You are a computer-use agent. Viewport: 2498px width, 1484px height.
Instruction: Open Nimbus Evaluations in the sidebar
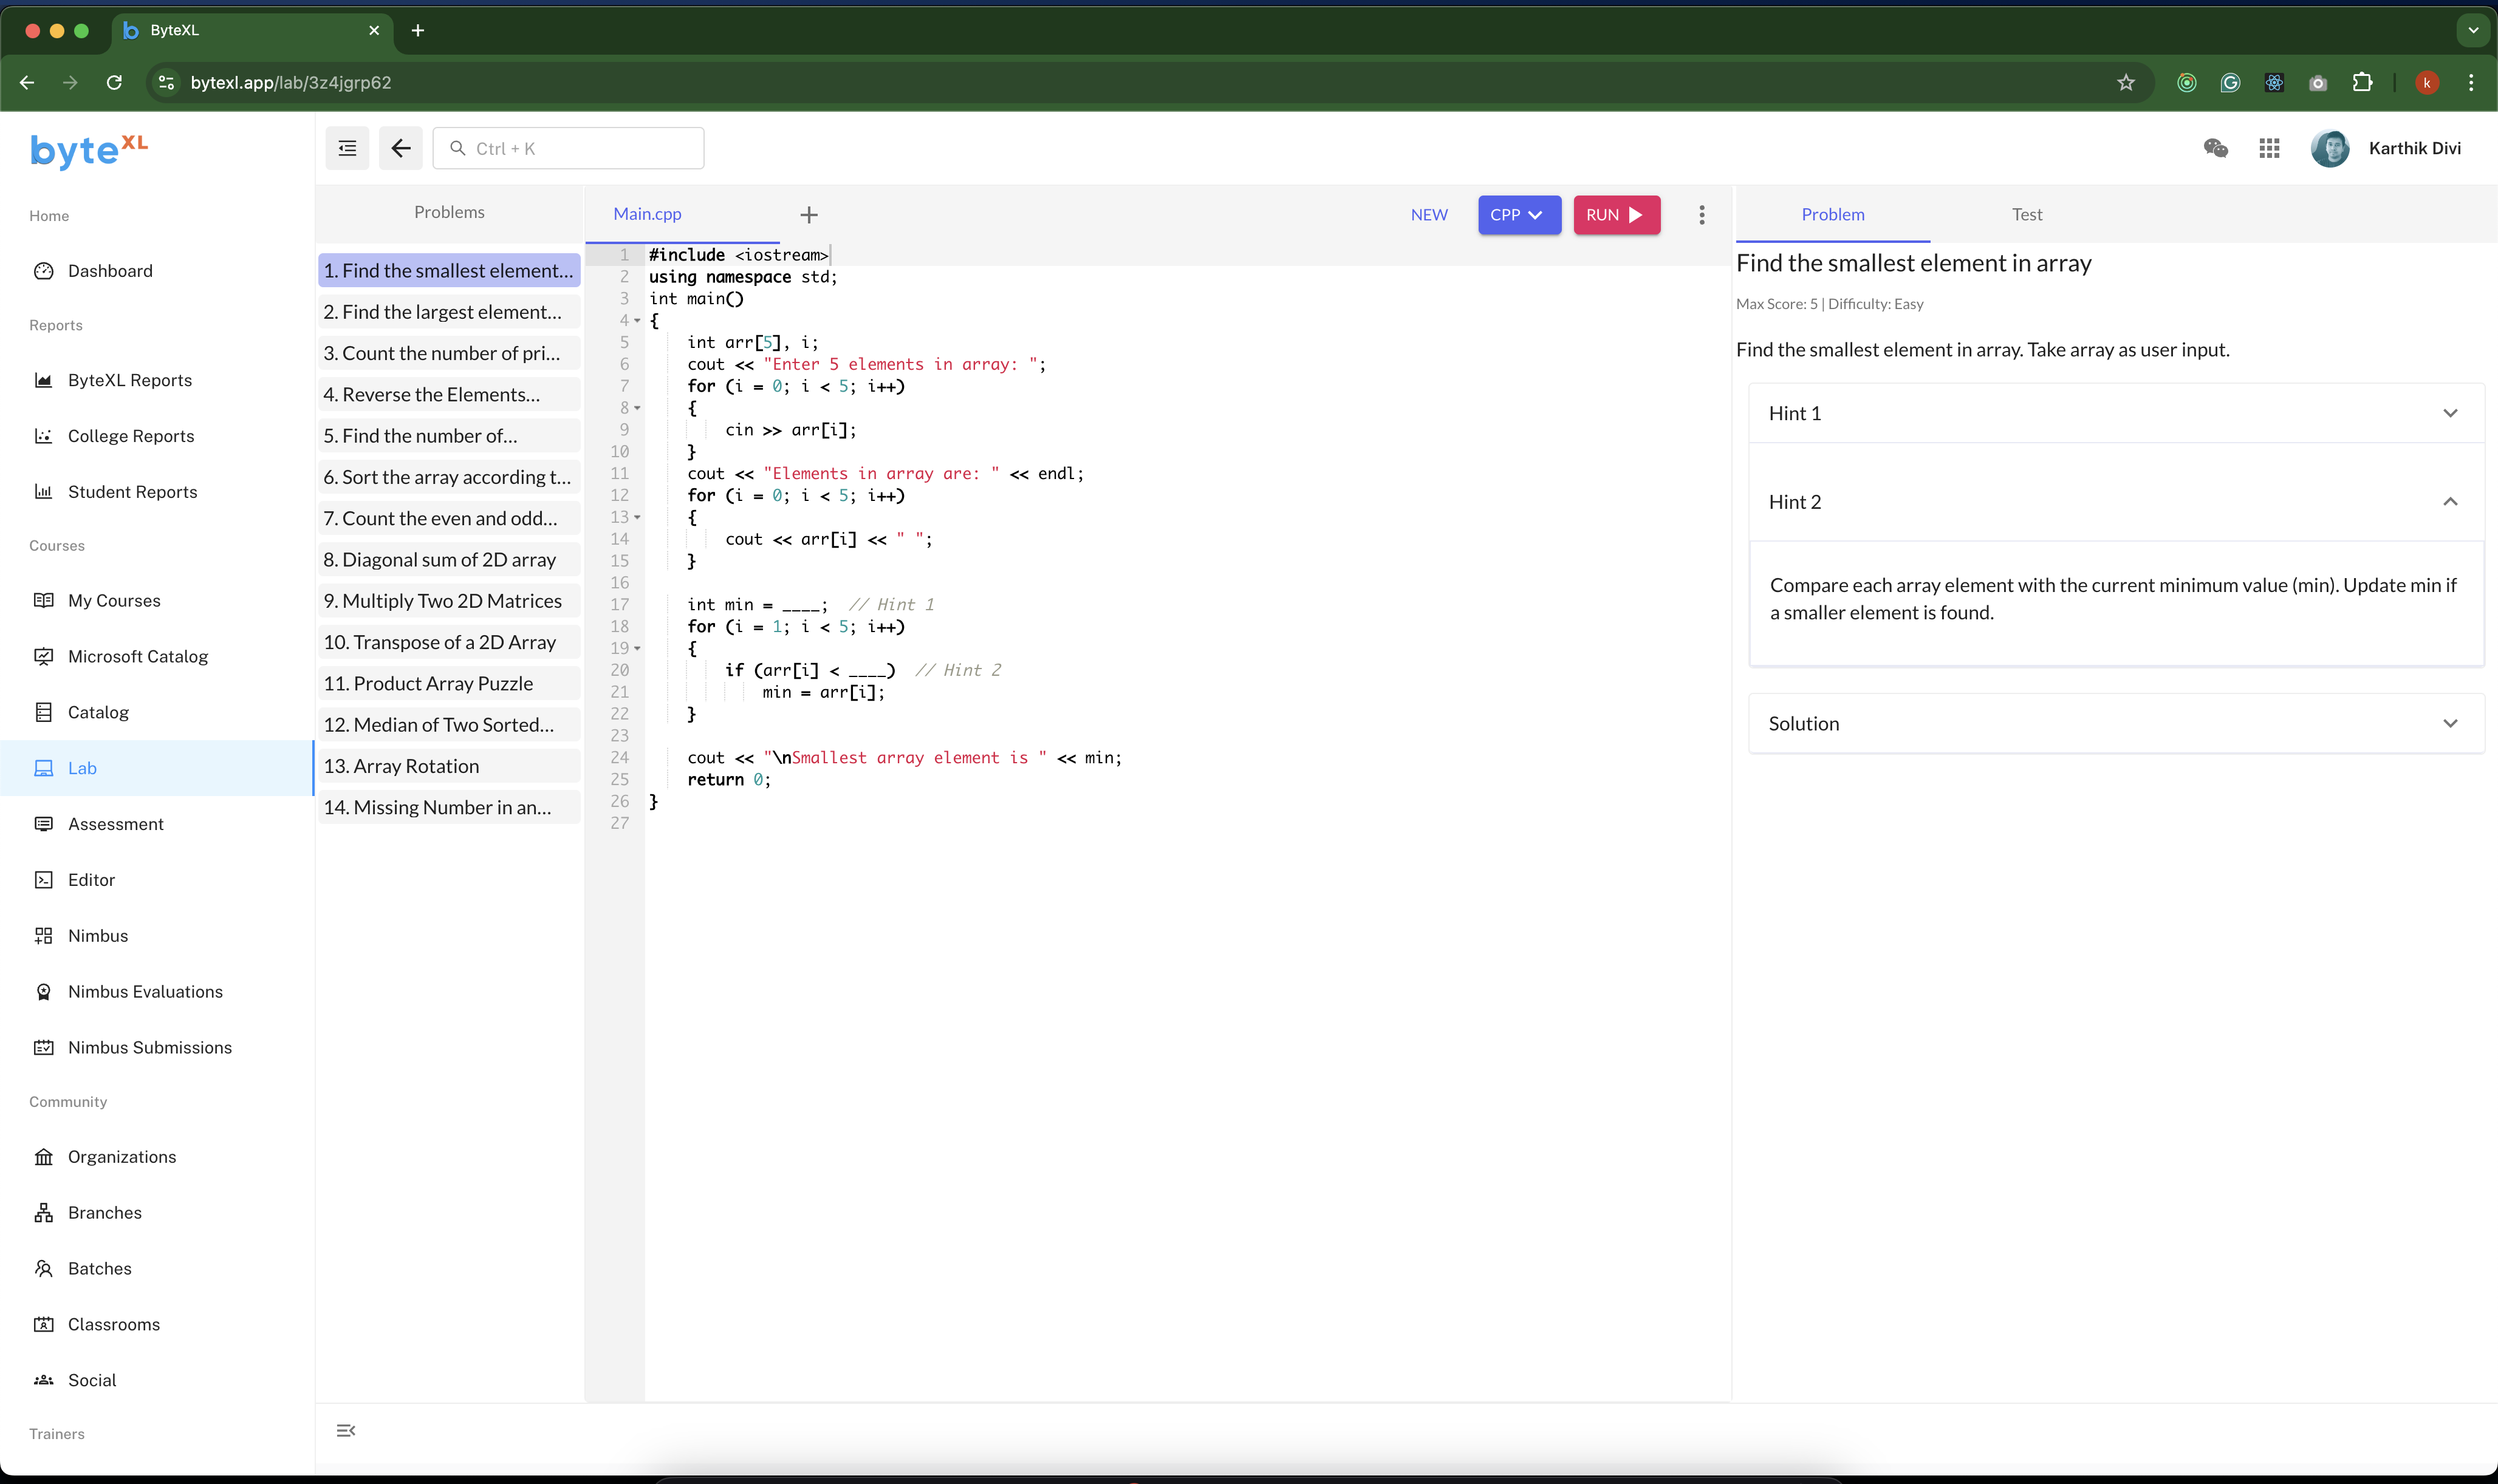146,991
